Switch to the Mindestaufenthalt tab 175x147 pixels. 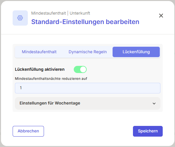tap(39, 52)
